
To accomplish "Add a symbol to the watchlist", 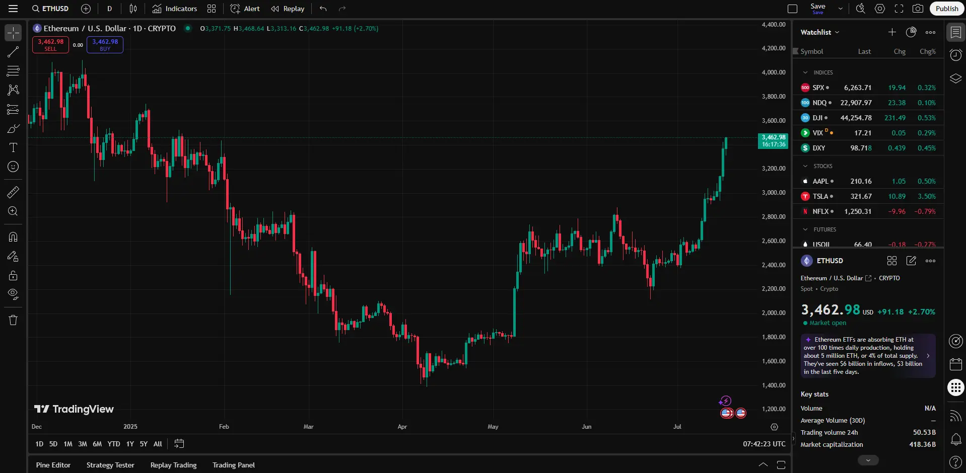I will coord(892,32).
